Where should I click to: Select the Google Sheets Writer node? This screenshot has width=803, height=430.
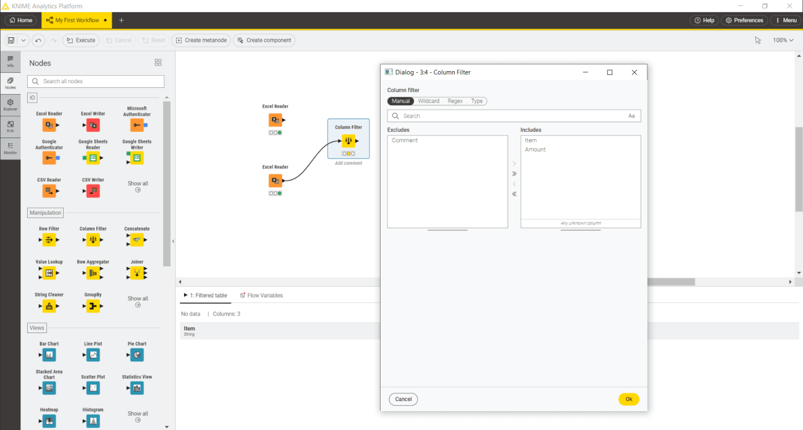tap(137, 157)
